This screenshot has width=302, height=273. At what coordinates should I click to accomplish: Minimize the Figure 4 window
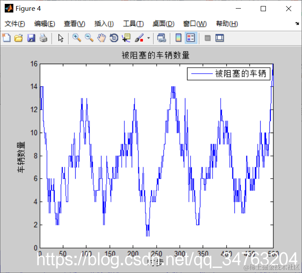coord(238,9)
